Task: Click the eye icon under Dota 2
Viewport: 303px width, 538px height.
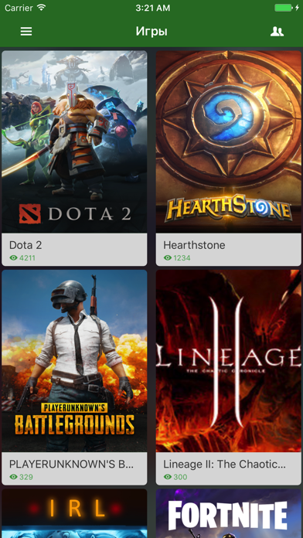Action: point(13,257)
